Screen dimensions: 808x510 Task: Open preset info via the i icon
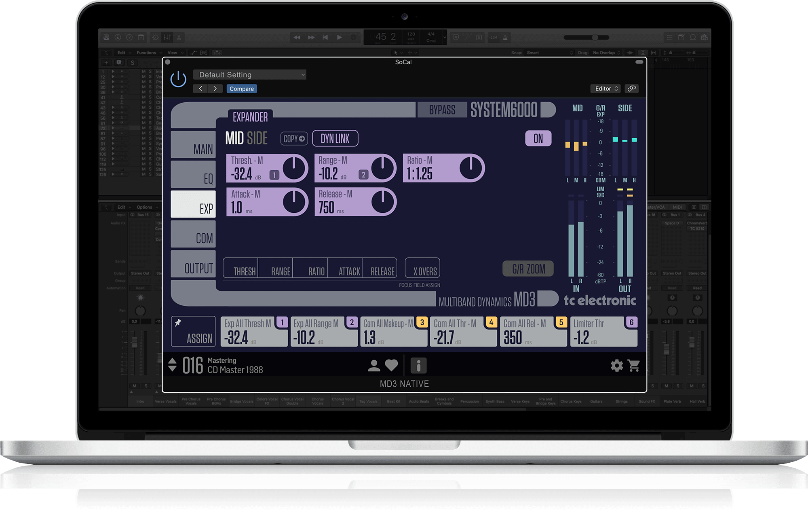(419, 365)
